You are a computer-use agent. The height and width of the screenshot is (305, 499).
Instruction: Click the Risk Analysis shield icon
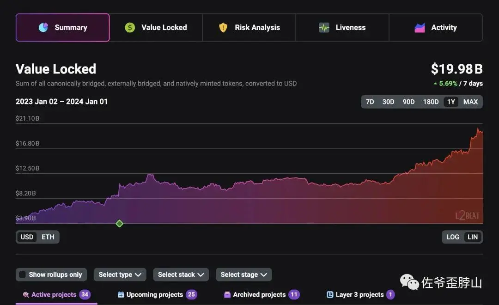pyautogui.click(x=223, y=28)
